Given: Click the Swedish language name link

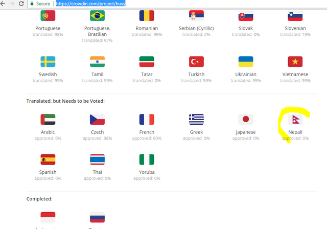Looking at the screenshot, I should 48,75.
